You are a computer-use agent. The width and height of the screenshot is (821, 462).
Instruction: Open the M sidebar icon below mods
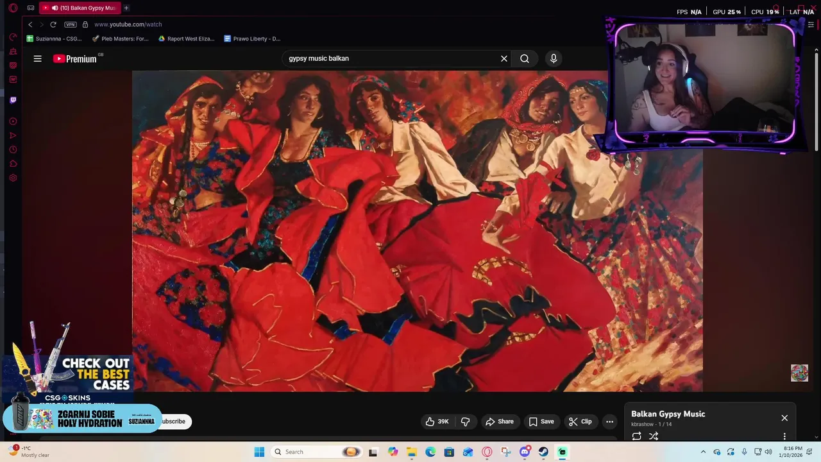[x=13, y=80]
